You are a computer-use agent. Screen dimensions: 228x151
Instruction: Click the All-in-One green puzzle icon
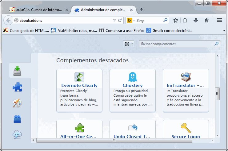(79, 128)
